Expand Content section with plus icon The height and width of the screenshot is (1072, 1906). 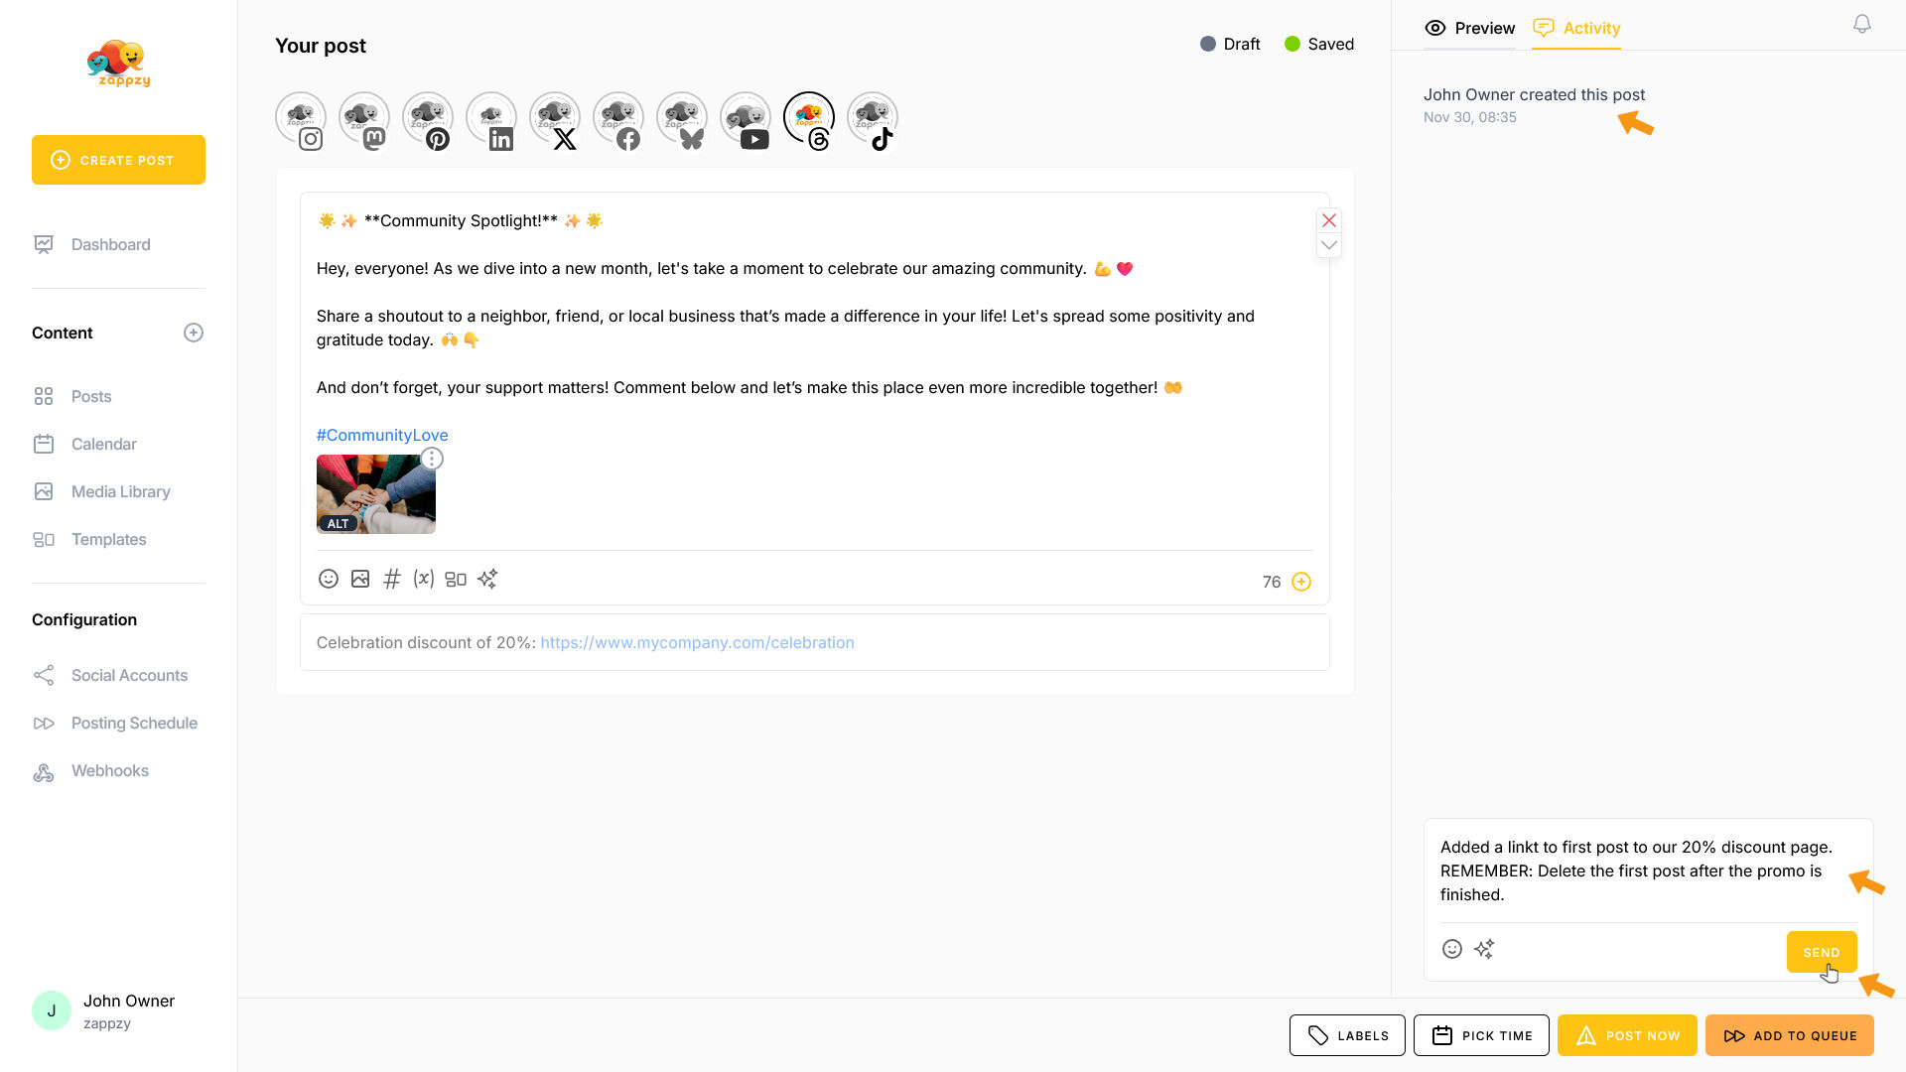click(194, 333)
